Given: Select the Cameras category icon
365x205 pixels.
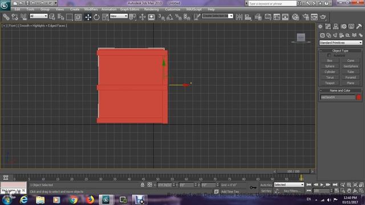Looking at the screenshot, I should (x=342, y=35).
